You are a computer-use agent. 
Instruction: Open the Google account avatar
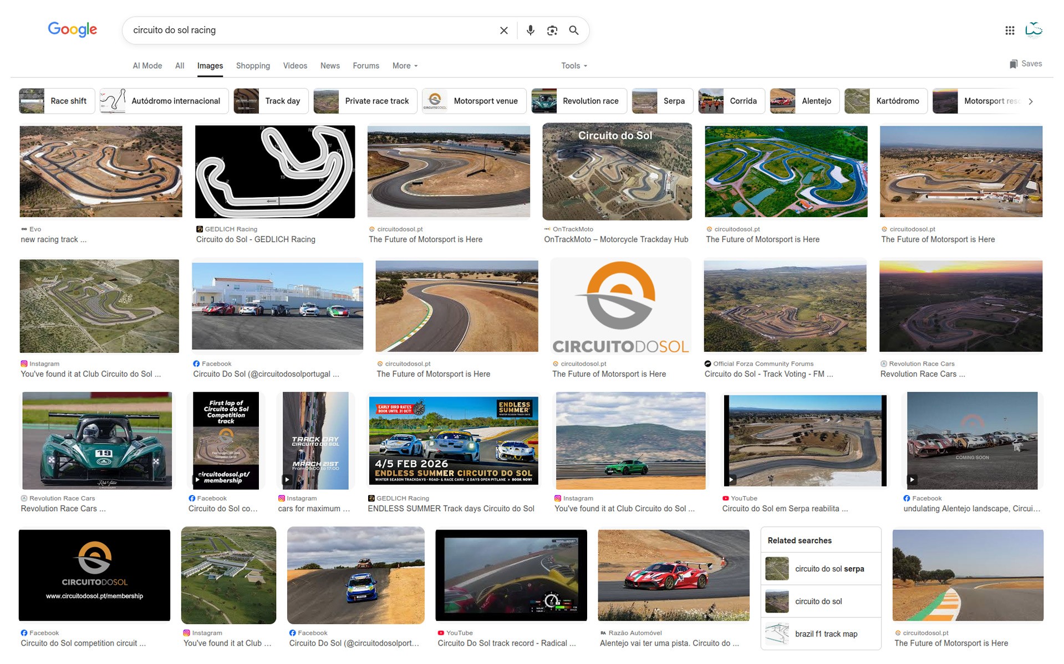pyautogui.click(x=1034, y=30)
